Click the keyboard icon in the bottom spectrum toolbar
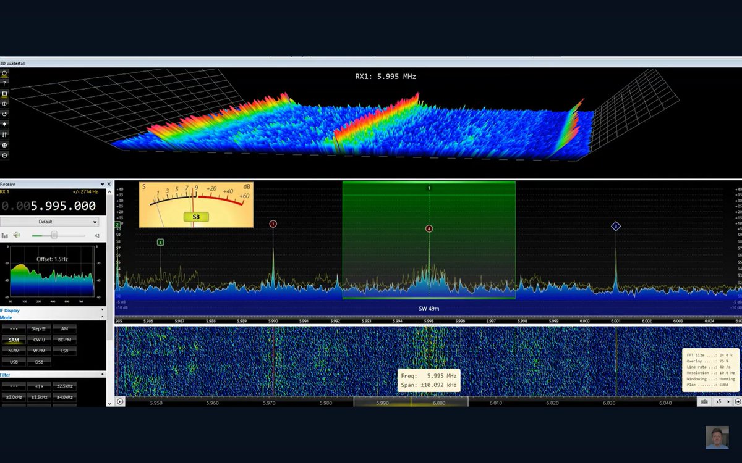Screen dimensions: 742x463 coord(703,401)
